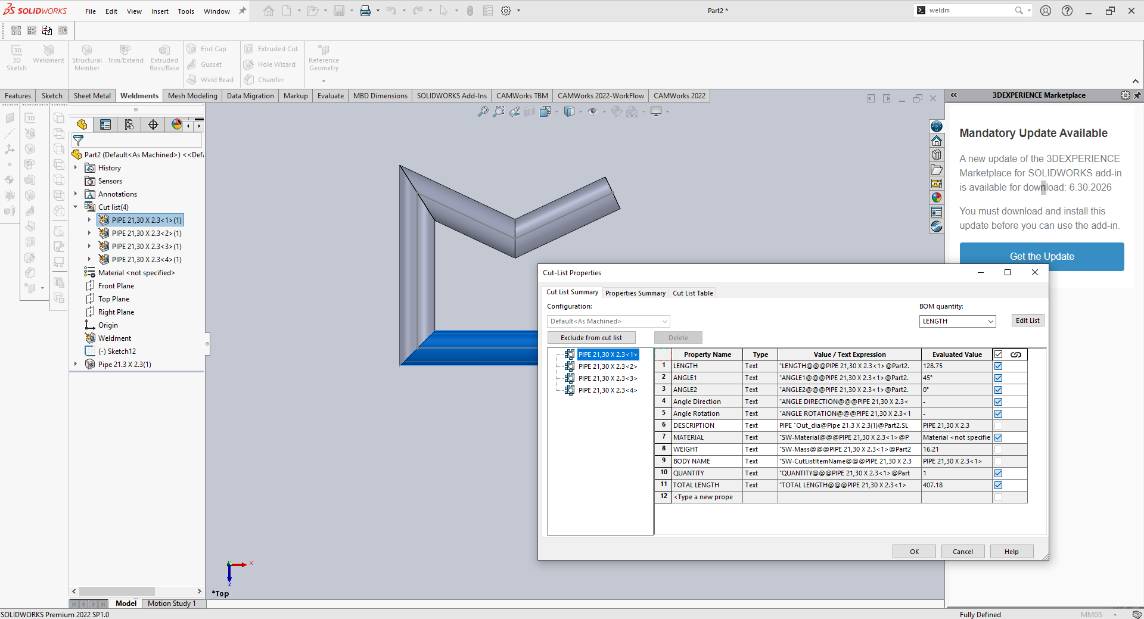Uncheck the LENGTH property checkbox
1144x619 pixels.
point(998,366)
